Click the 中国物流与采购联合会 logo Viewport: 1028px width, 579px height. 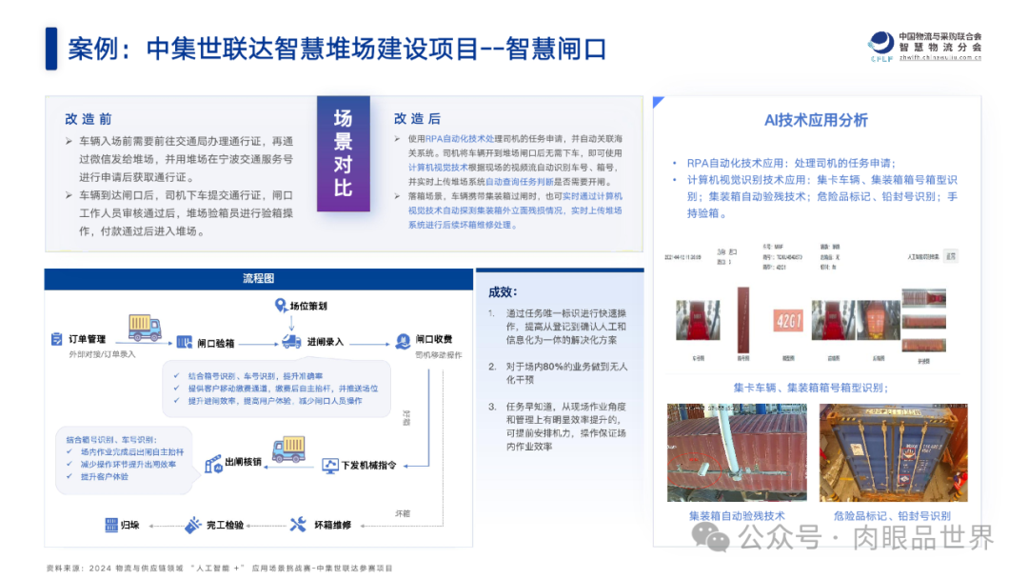pyautogui.click(x=924, y=47)
